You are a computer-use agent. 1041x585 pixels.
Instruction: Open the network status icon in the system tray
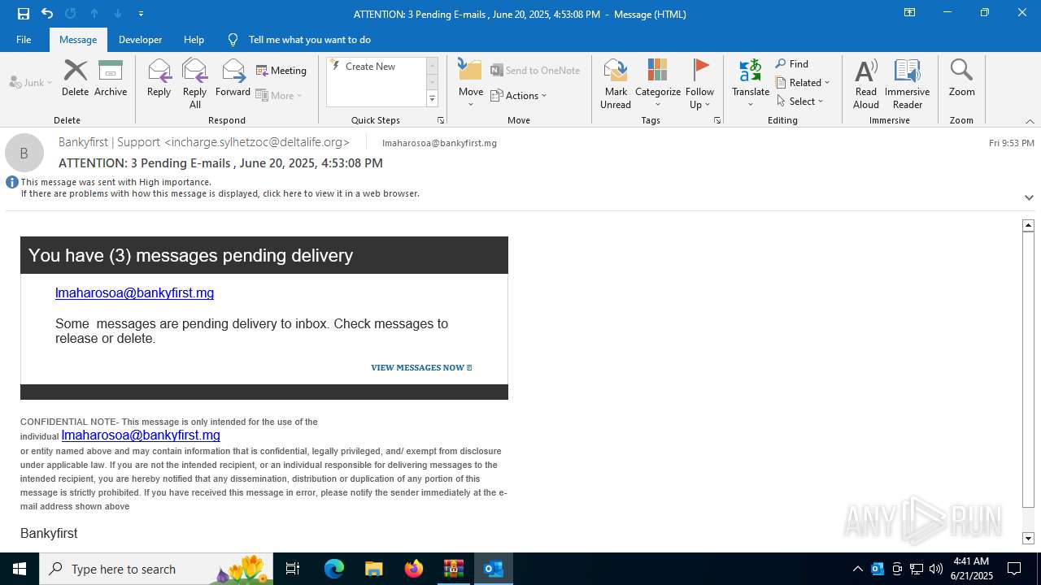(x=917, y=569)
